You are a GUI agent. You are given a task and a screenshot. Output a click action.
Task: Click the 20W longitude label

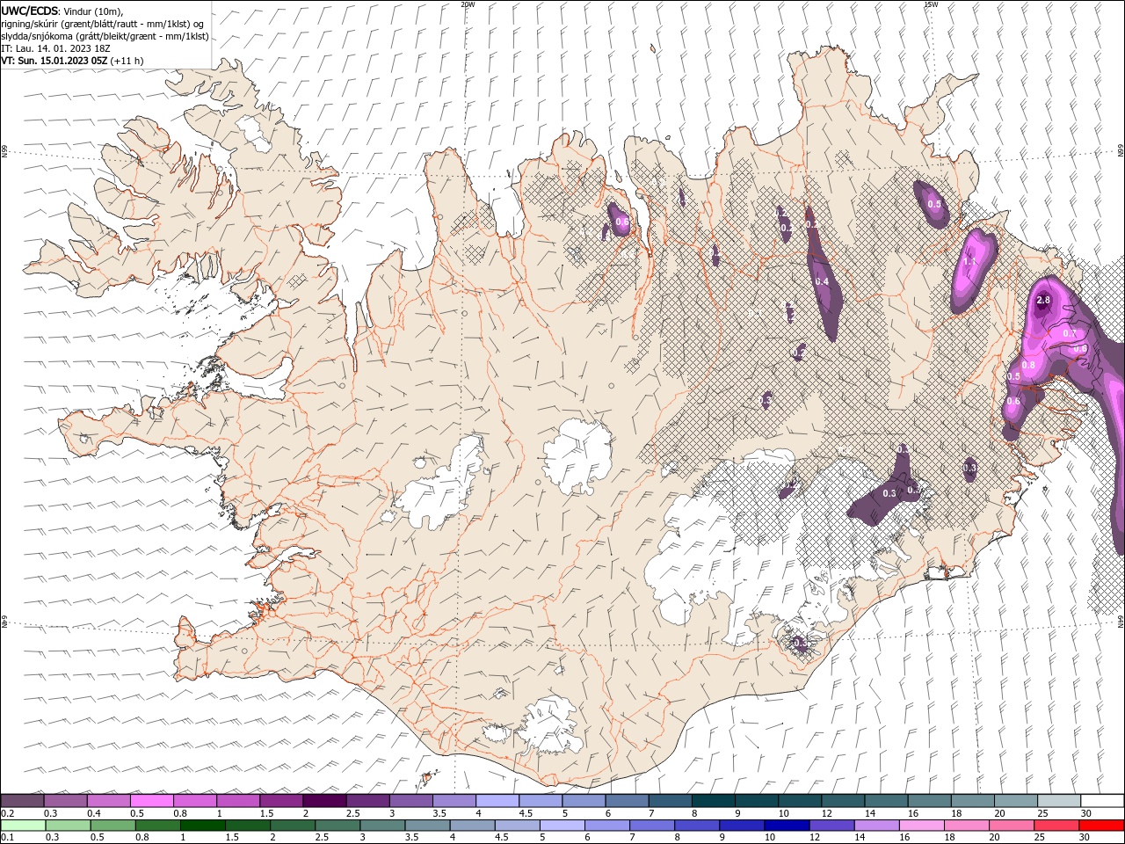[468, 4]
